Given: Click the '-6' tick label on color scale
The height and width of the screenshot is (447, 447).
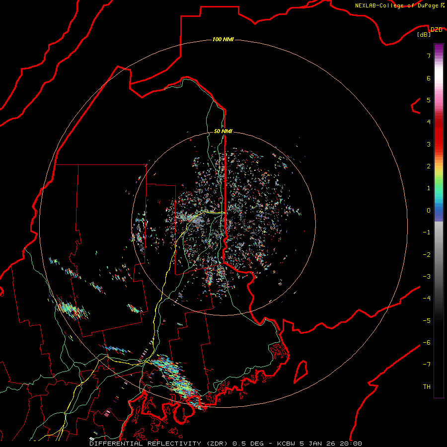Looking at the screenshot, I should 427,343.
